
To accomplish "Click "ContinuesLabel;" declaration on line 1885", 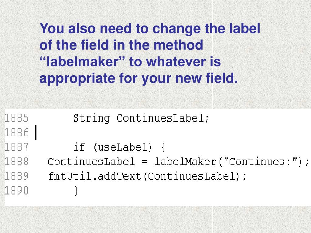I will coord(163,118).
